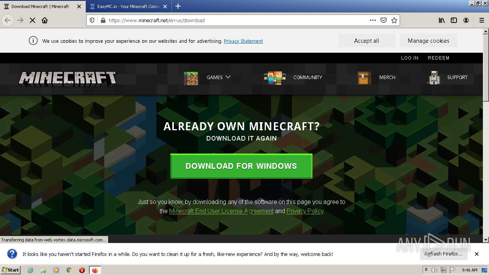
Task: Open the Firefox home page
Action: click(45, 20)
